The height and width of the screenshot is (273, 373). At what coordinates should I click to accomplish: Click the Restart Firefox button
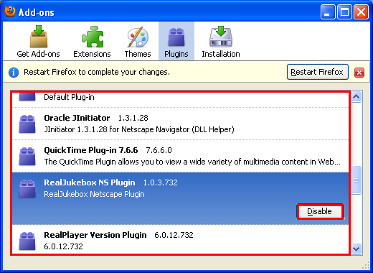coord(317,72)
